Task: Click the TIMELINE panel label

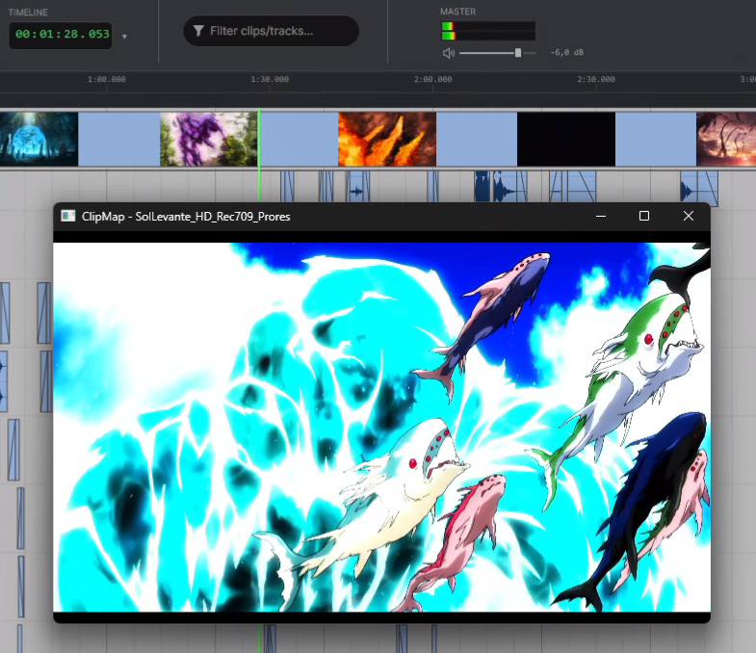Action: (x=28, y=13)
